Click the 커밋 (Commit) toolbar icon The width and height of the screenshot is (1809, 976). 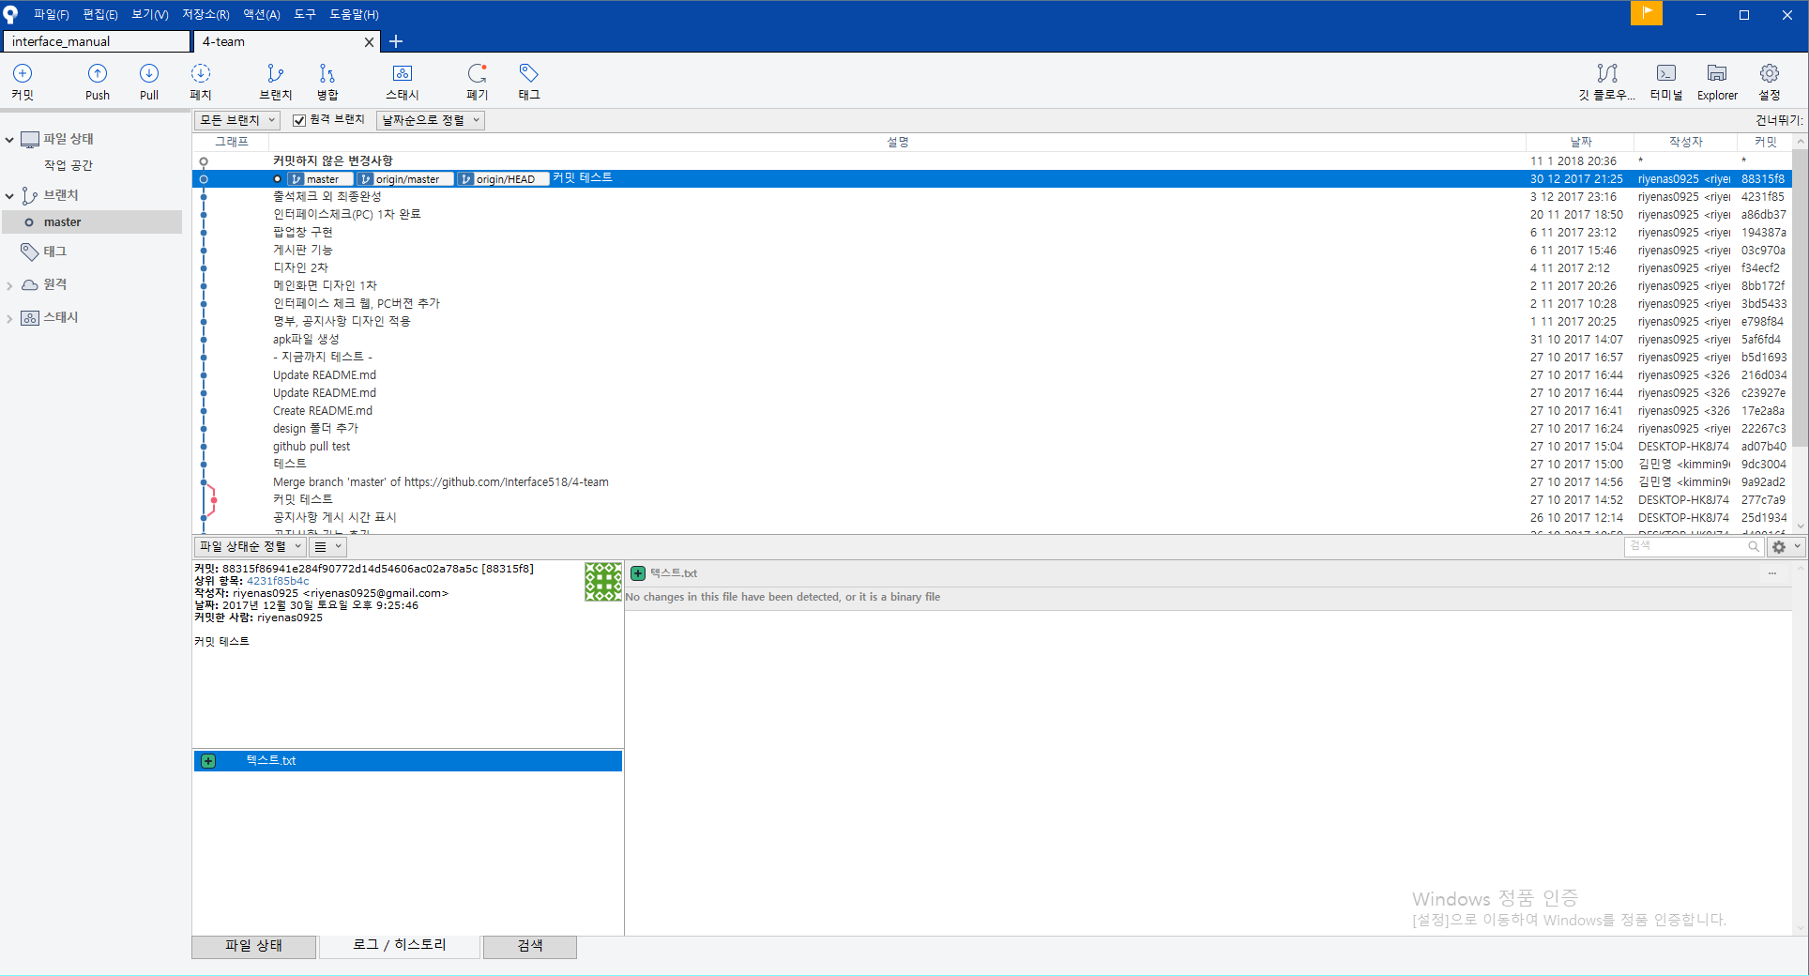(23, 82)
